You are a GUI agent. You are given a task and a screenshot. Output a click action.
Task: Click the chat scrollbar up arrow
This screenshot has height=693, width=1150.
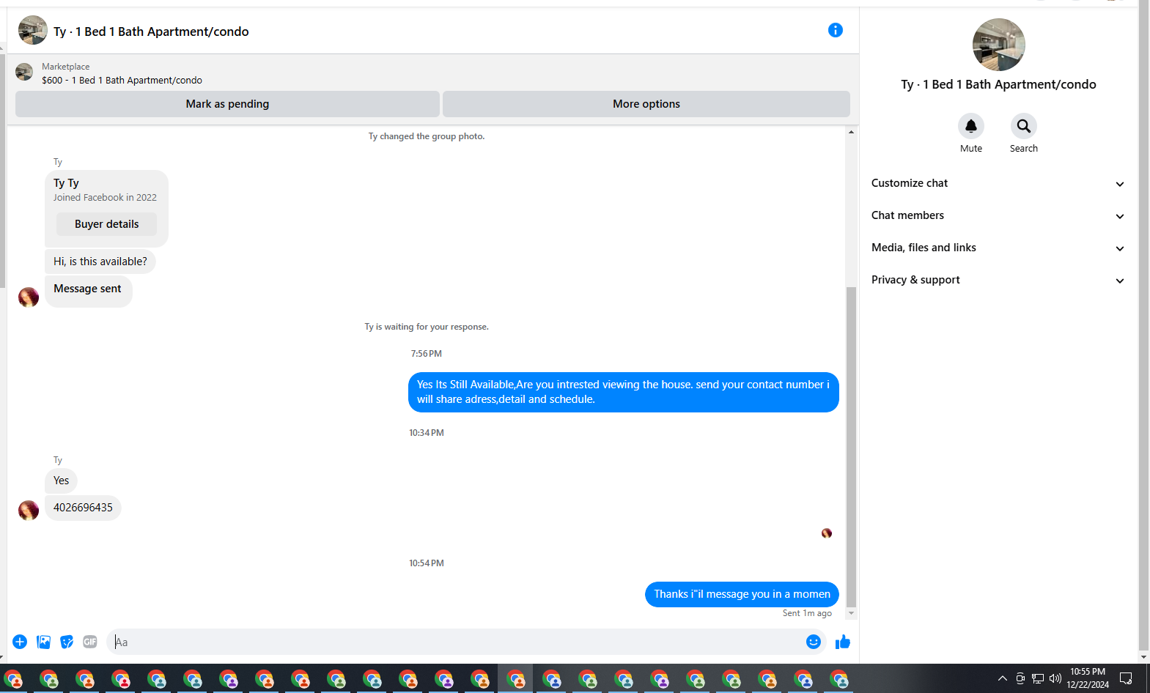pyautogui.click(x=851, y=132)
